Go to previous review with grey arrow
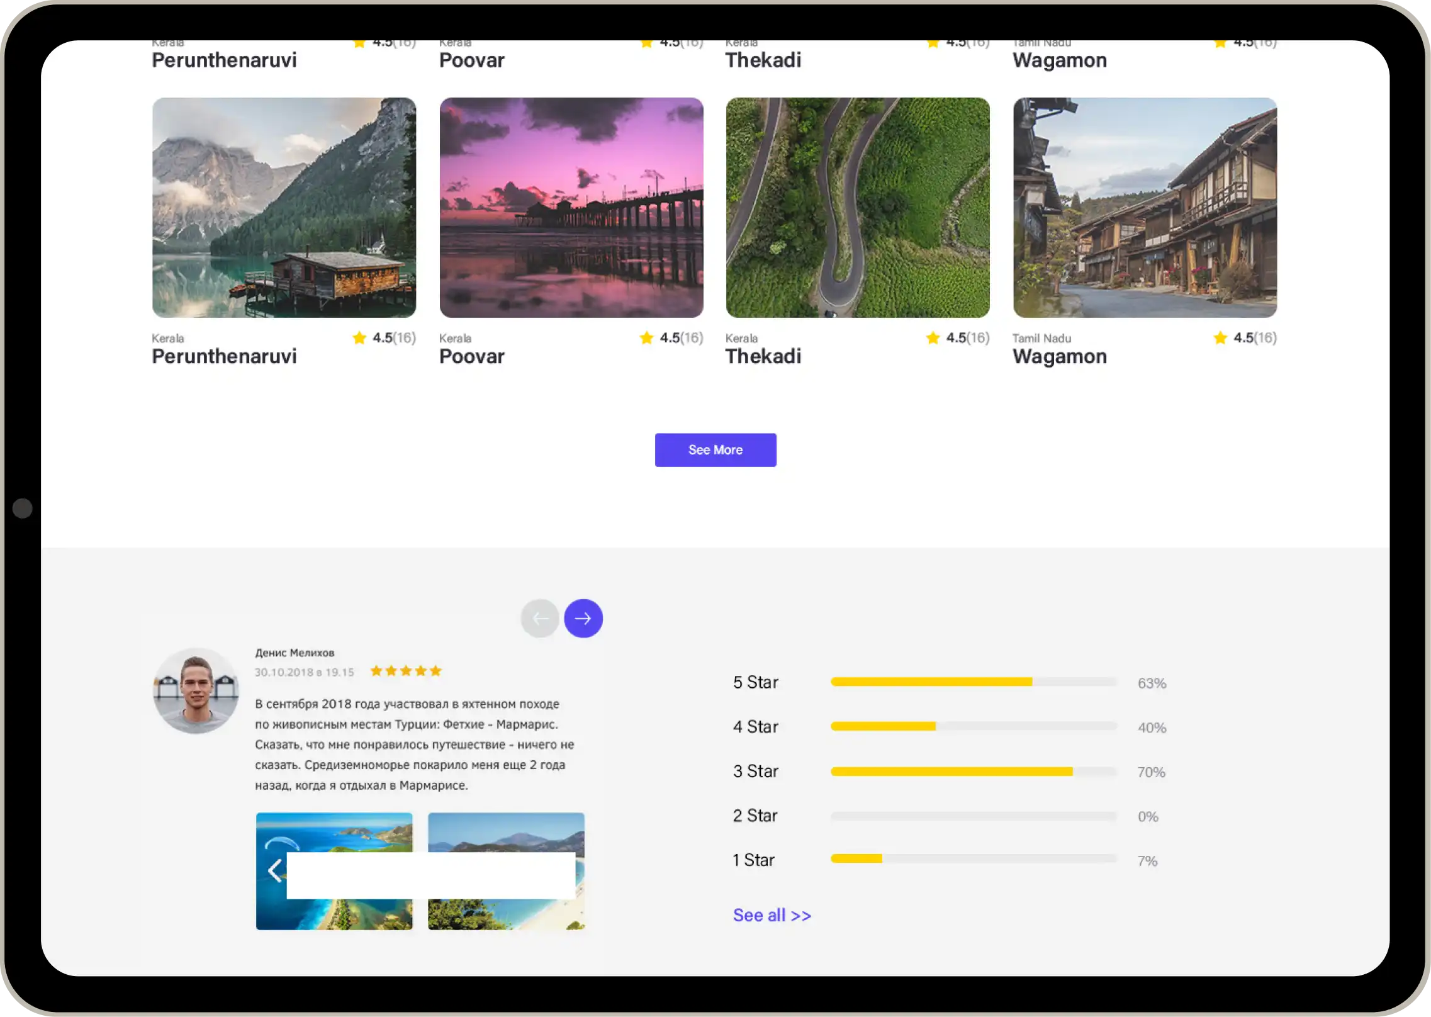This screenshot has height=1017, width=1431. point(540,618)
